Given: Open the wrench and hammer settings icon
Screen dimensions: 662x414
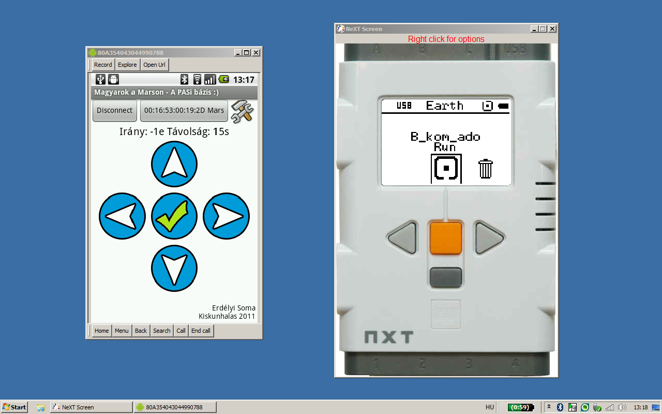Looking at the screenshot, I should click(242, 111).
